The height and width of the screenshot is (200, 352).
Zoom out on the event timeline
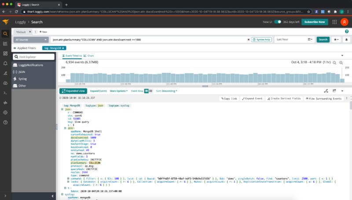coord(334,63)
